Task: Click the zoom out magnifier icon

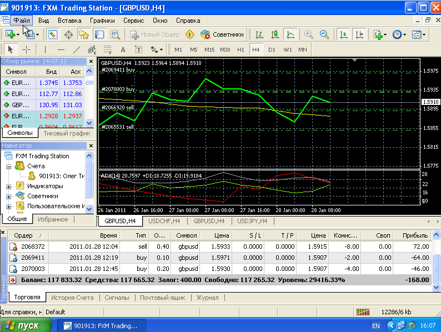Action: pos(324,34)
